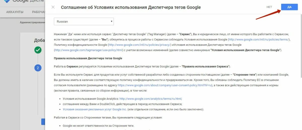Click the Администрирование breadcrumb text
302x130 pixels.
tap(32, 22)
